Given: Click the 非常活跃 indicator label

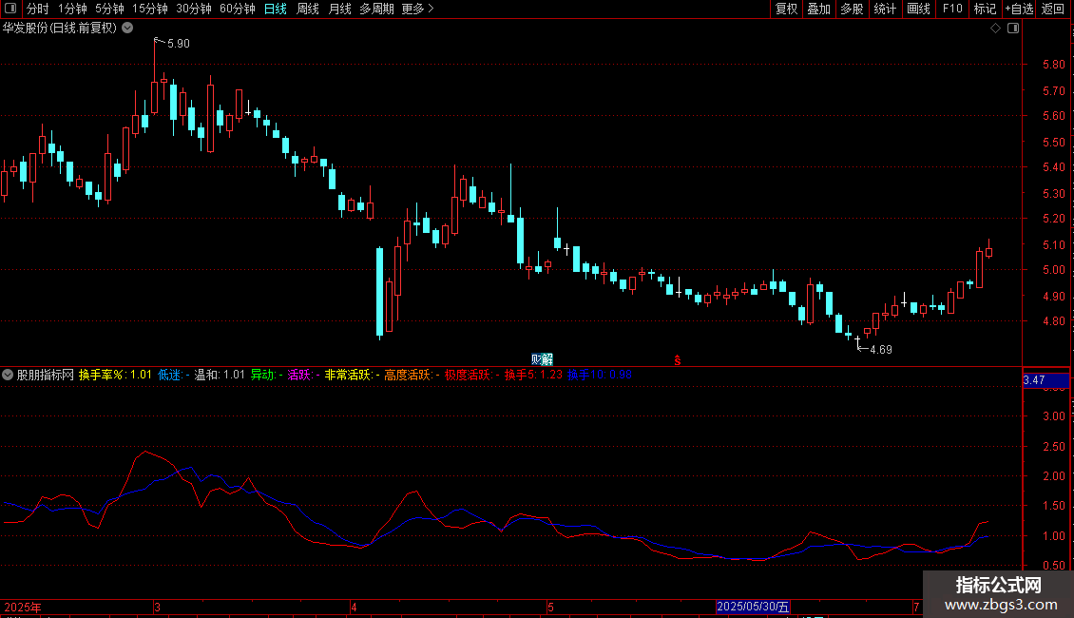Looking at the screenshot, I should tap(348, 375).
